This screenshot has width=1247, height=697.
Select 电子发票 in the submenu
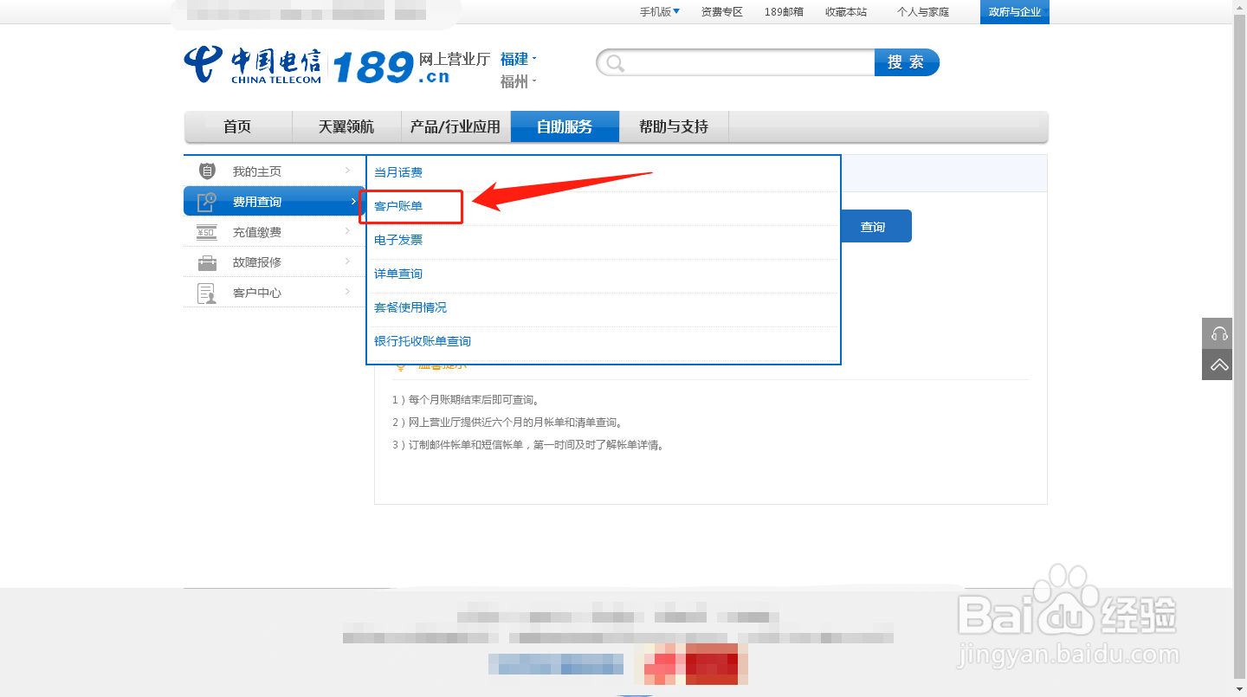click(x=398, y=240)
